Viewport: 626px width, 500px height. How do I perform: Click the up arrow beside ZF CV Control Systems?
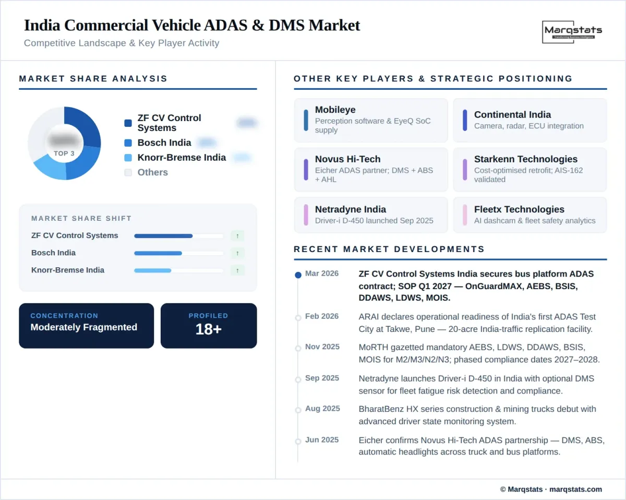(237, 236)
